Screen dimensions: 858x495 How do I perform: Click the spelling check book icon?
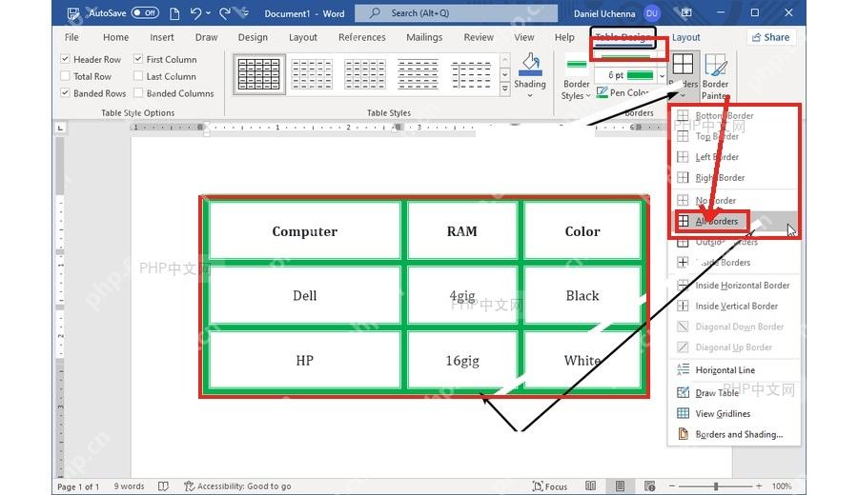point(163,485)
